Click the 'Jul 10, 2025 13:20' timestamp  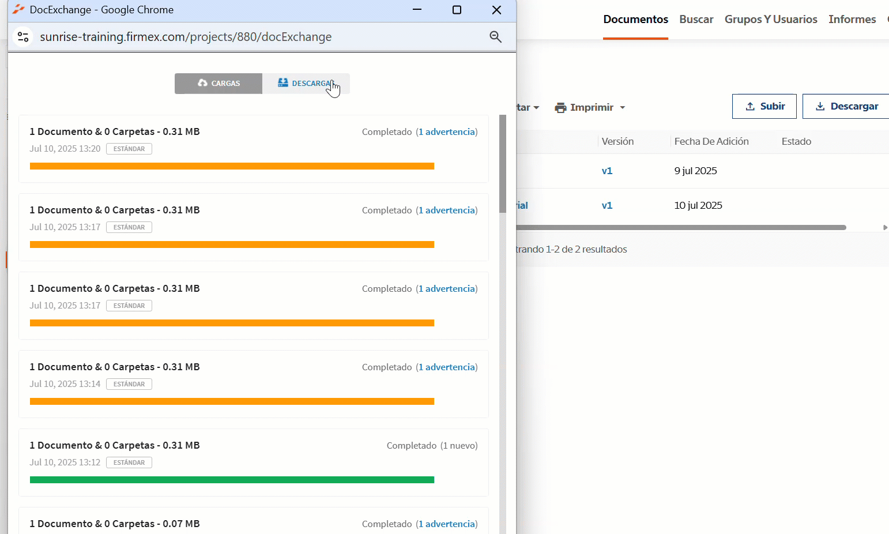click(x=65, y=149)
